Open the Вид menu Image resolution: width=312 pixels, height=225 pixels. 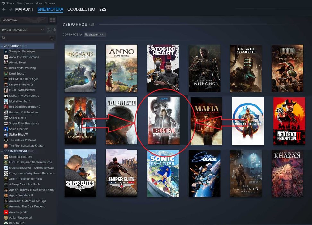pyautogui.click(x=19, y=3)
